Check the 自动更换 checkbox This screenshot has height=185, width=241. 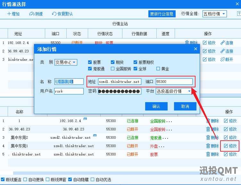(25, 179)
